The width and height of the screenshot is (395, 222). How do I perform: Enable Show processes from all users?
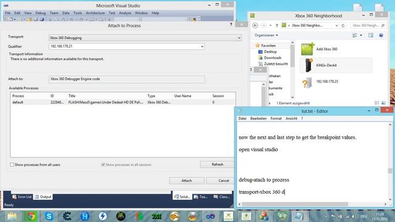click(x=12, y=165)
